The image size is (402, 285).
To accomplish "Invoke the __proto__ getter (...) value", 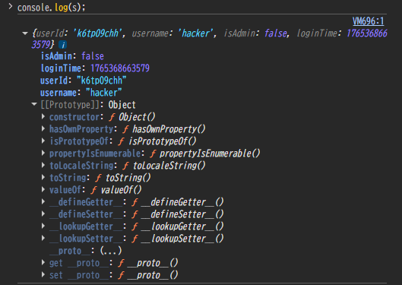I will coord(111,251).
